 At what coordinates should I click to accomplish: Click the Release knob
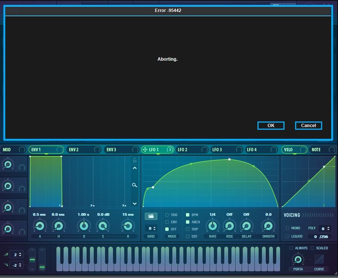tap(128, 226)
